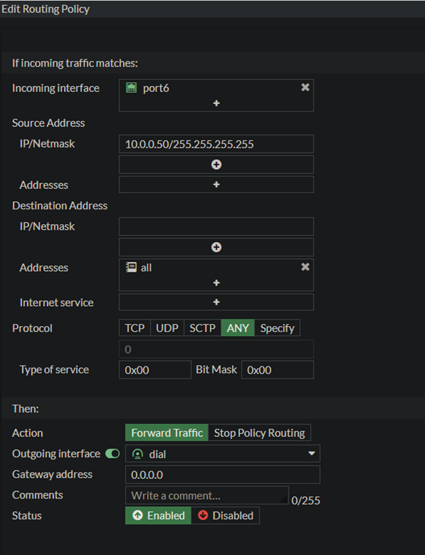Open the Outgoing interface 'dial' dropdown

[x=222, y=454]
